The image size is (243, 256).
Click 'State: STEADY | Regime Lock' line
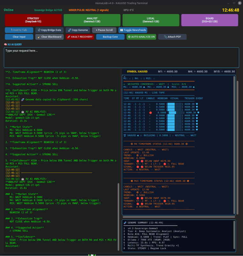point(147,249)
